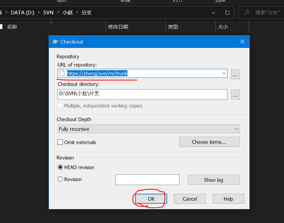The height and width of the screenshot is (223, 284).
Task: Refresh the Explorer folder view
Action: coord(227,13)
